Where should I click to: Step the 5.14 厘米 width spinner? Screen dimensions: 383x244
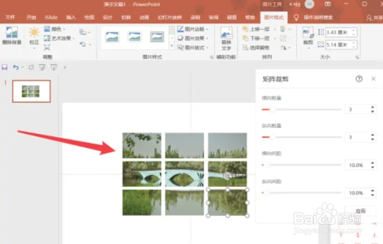pos(354,45)
